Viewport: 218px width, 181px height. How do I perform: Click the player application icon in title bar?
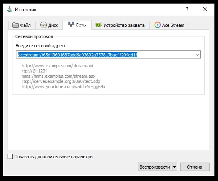[x=10, y=10]
